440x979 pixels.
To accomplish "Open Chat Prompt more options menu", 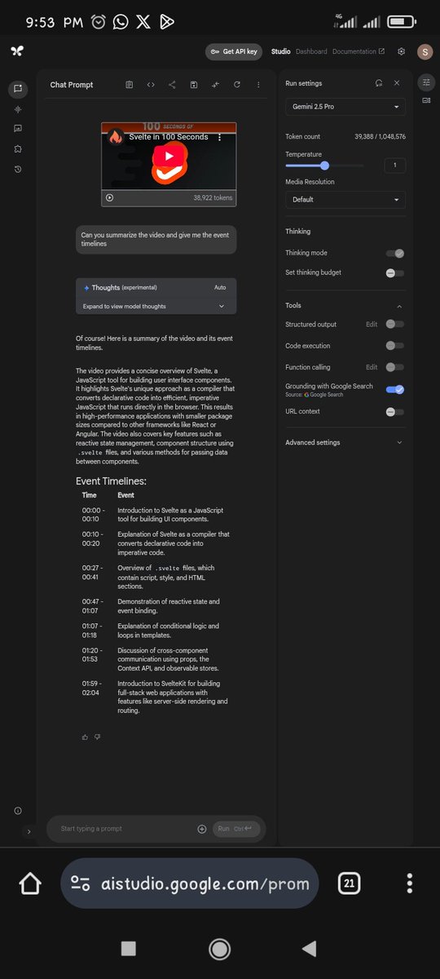I will pos(258,84).
